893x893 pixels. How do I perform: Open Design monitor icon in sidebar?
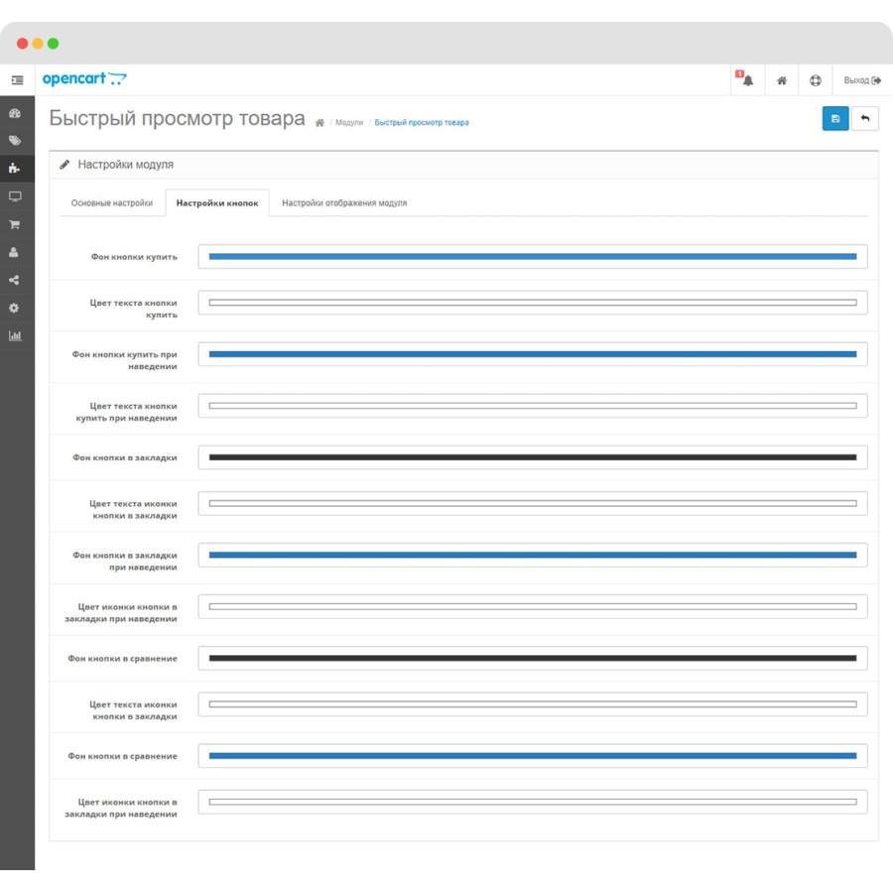tap(15, 196)
